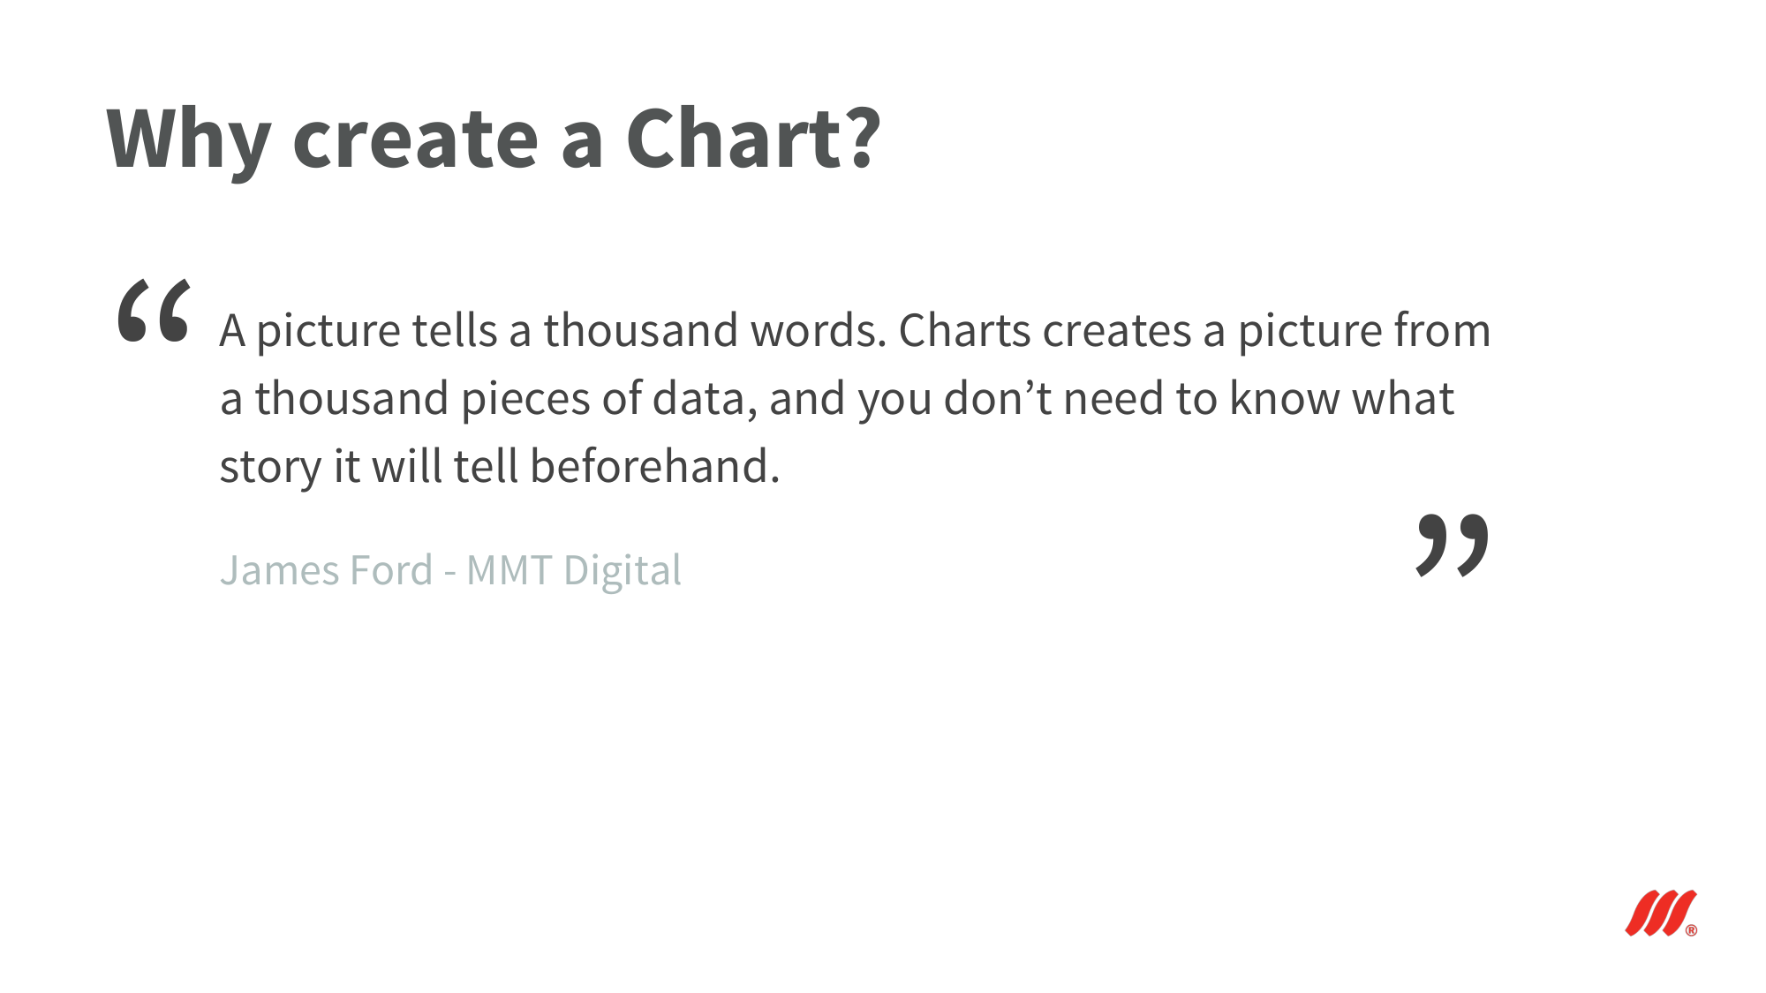
Task: Select the first line starting 'A picture tells'
Action: [855, 331]
